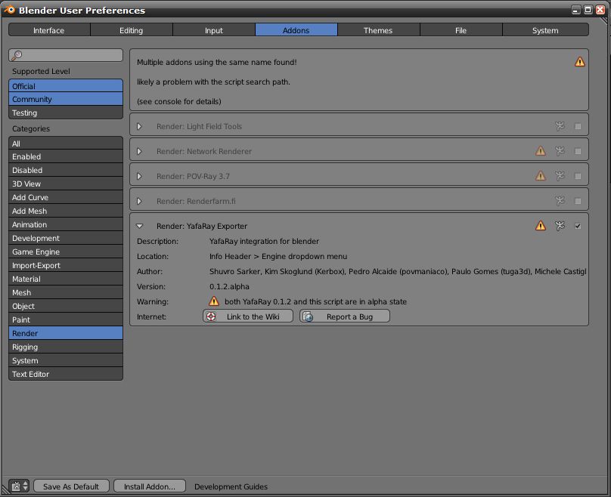Viewport: 611px width, 497px height.
Task: Switch to the File tab
Action: (x=461, y=30)
